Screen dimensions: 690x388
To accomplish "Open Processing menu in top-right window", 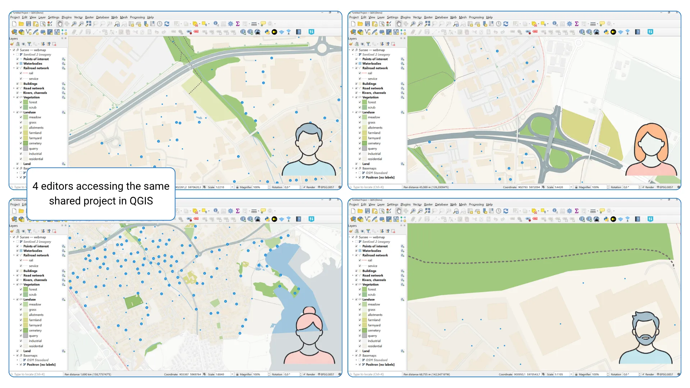I will pos(476,17).
